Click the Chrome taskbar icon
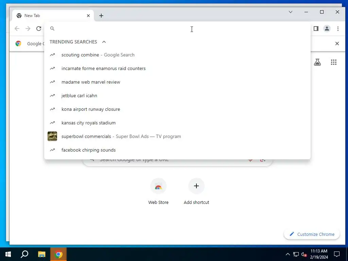Viewport: 348px width, 261px height. click(58, 254)
